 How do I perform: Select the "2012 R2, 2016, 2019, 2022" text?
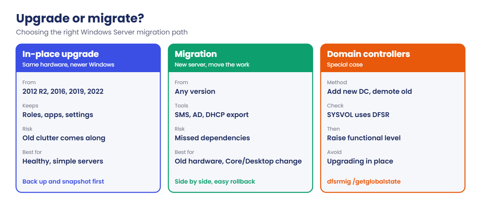click(63, 91)
